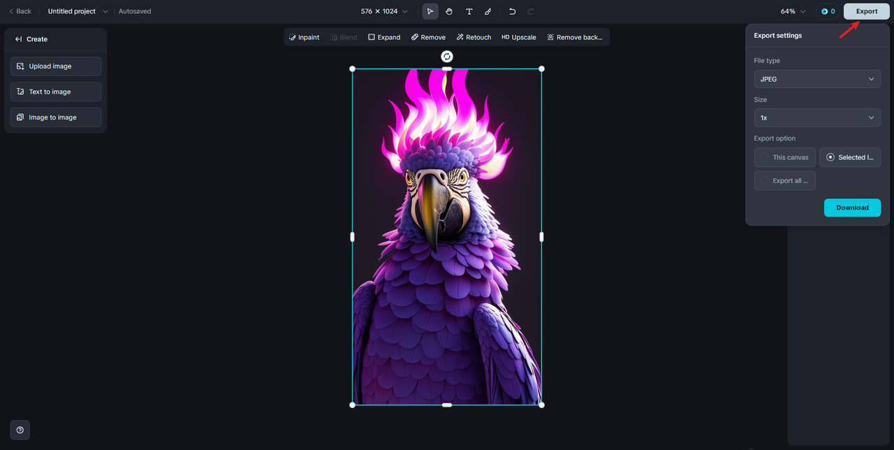Select the This canvas export option
This screenshot has height=450, width=894.
785,157
